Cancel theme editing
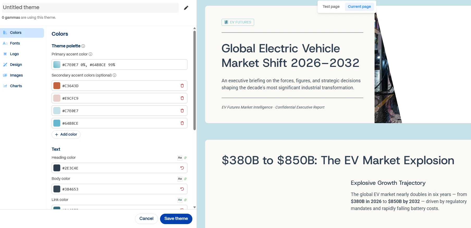The width and height of the screenshot is (471, 228). click(x=146, y=219)
